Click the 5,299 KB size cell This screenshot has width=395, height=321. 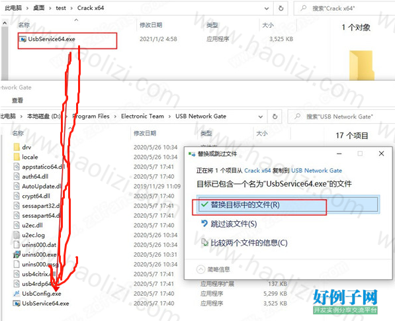[x=275, y=294]
